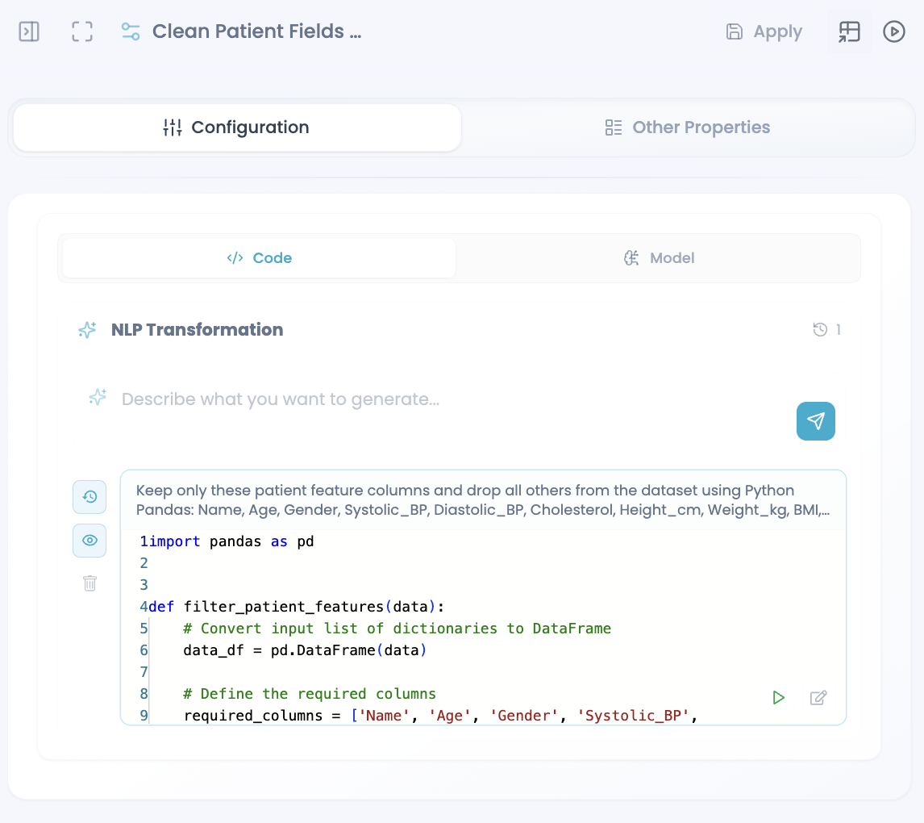Select the Model sub-tab
924x823 pixels.
[659, 258]
